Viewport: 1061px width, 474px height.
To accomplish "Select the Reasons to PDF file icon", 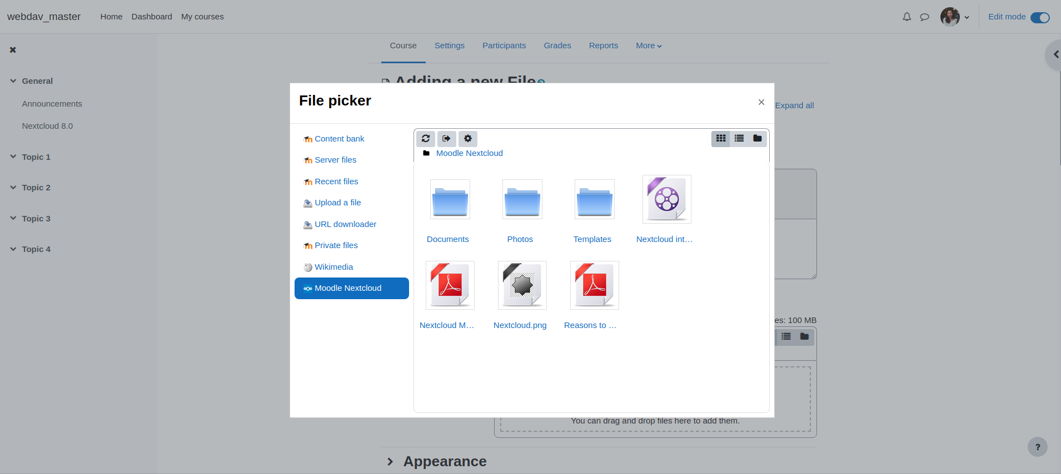I will click(x=595, y=285).
